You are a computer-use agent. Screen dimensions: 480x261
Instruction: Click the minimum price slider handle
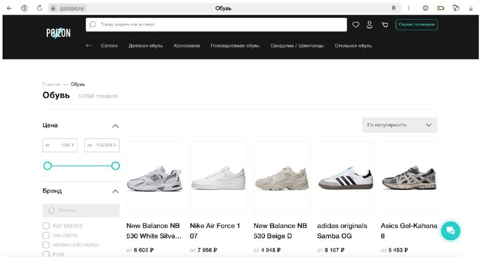[48, 166]
